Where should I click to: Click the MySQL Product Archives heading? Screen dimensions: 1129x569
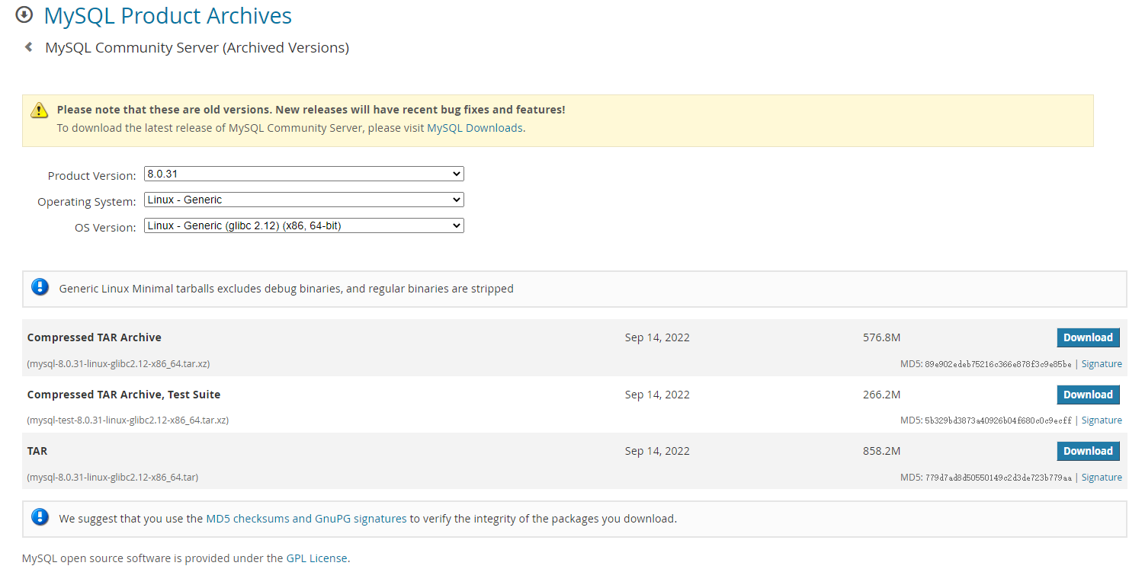click(x=168, y=15)
